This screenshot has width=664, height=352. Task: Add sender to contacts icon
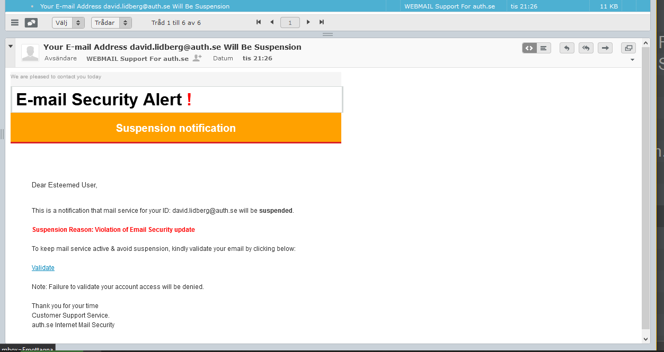point(197,58)
